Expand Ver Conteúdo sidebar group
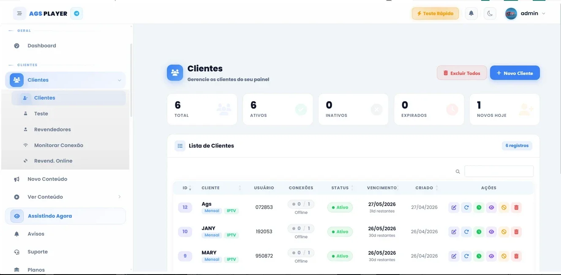This screenshot has height=275, width=561. point(65,197)
